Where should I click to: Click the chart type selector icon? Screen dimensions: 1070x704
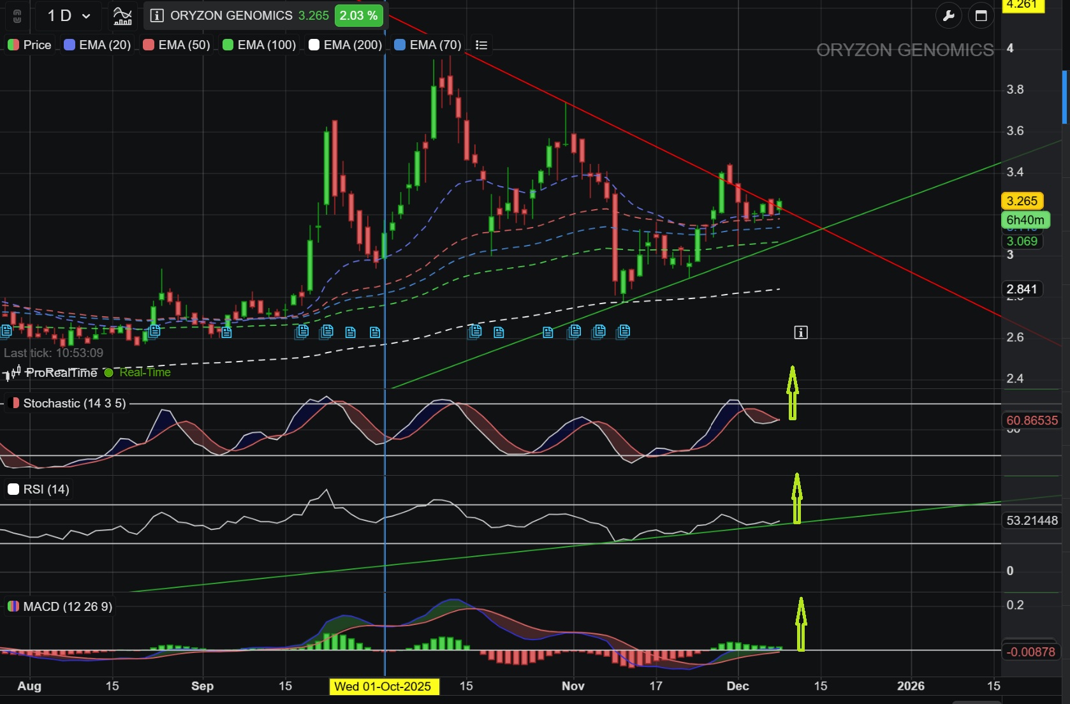point(122,15)
